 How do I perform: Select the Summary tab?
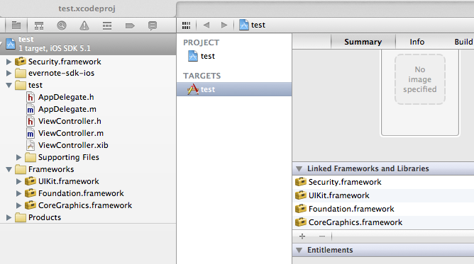tap(363, 42)
